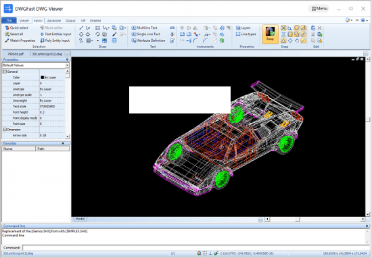Click Fast Entities Input
The image size is (372, 258).
point(55,34)
